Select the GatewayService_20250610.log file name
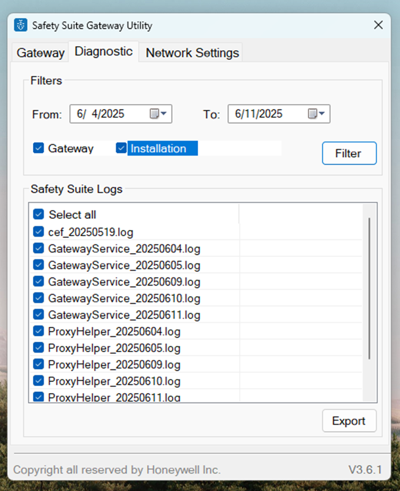The image size is (400, 491). 125,299
